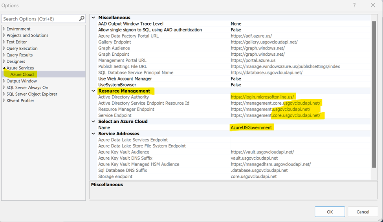Image resolution: width=383 pixels, height=222 pixels.
Task: Collapse the Miscellaneous category chevron
Action: pyautogui.click(x=93, y=18)
